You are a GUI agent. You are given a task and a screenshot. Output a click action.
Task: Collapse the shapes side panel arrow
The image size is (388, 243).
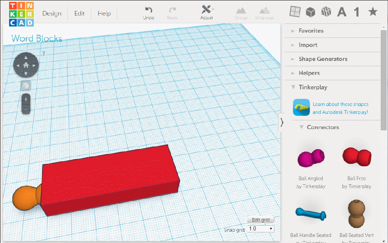point(282,122)
